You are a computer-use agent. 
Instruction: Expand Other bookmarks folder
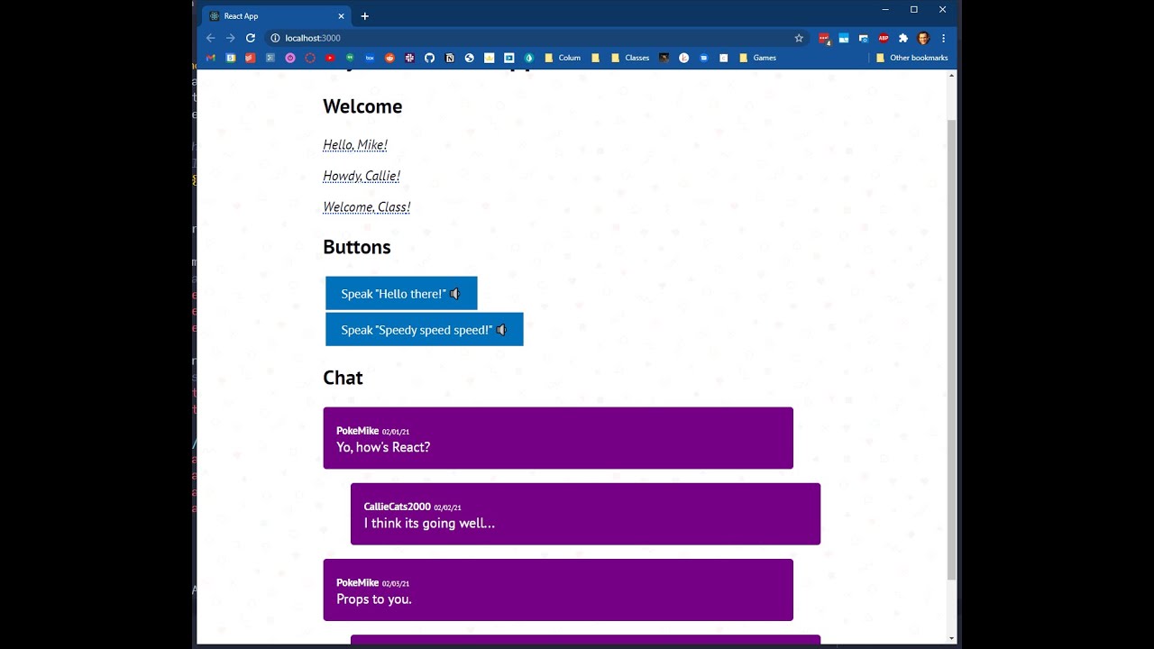click(x=912, y=58)
